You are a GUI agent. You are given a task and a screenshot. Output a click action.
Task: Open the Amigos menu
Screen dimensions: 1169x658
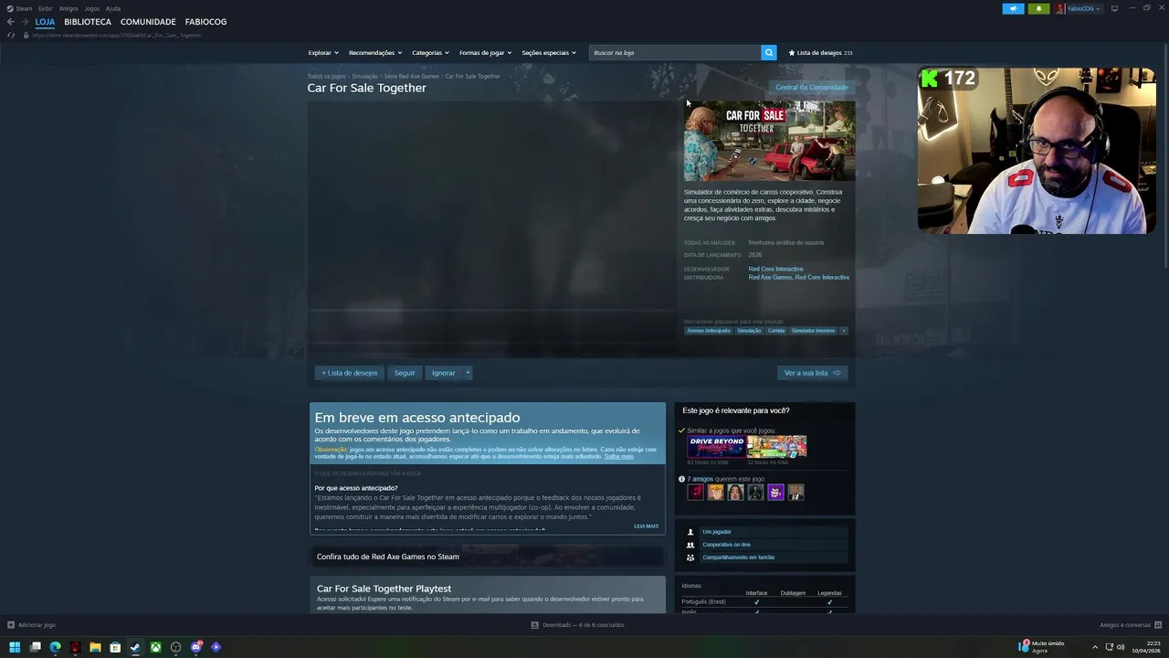68,8
